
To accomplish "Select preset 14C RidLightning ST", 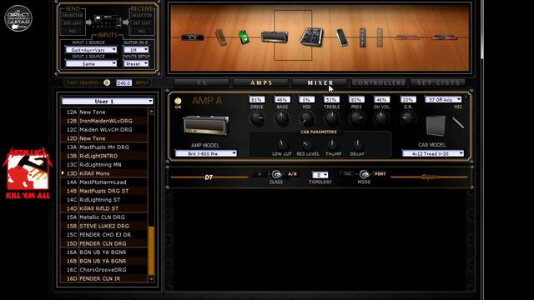I will click(103, 200).
